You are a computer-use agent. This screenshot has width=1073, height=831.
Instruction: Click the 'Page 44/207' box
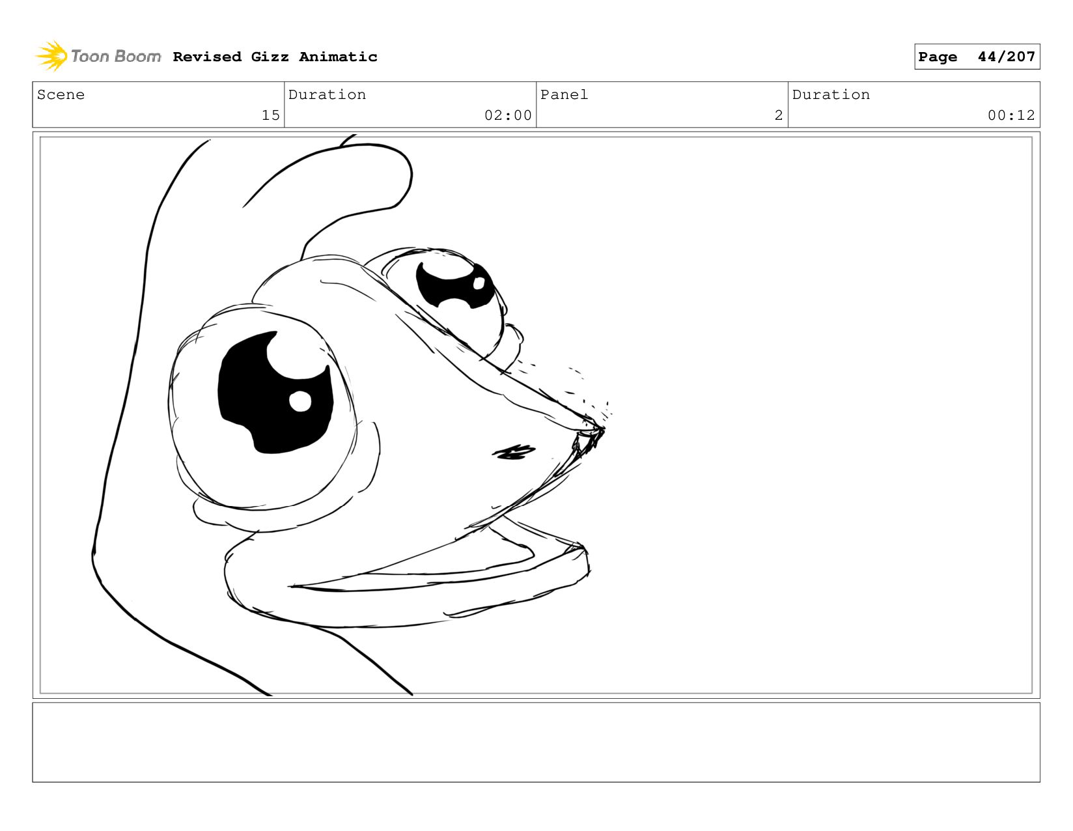[x=977, y=57]
